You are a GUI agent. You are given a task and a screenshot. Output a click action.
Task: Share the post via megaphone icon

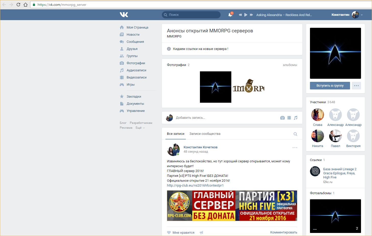point(201,232)
